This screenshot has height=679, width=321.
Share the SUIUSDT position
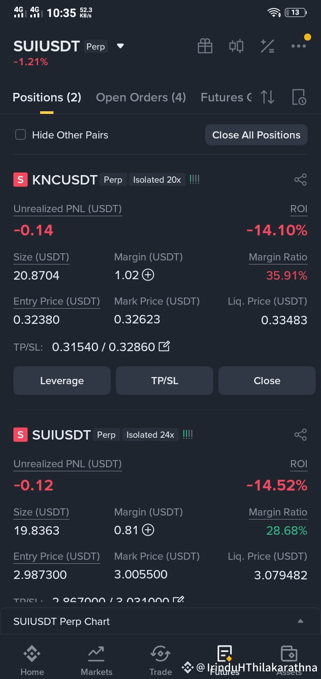(300, 435)
